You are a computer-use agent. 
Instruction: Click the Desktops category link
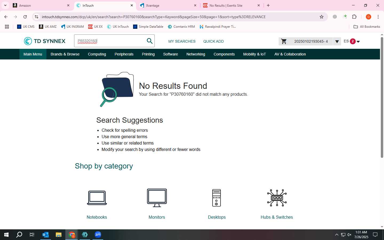pyautogui.click(x=217, y=217)
